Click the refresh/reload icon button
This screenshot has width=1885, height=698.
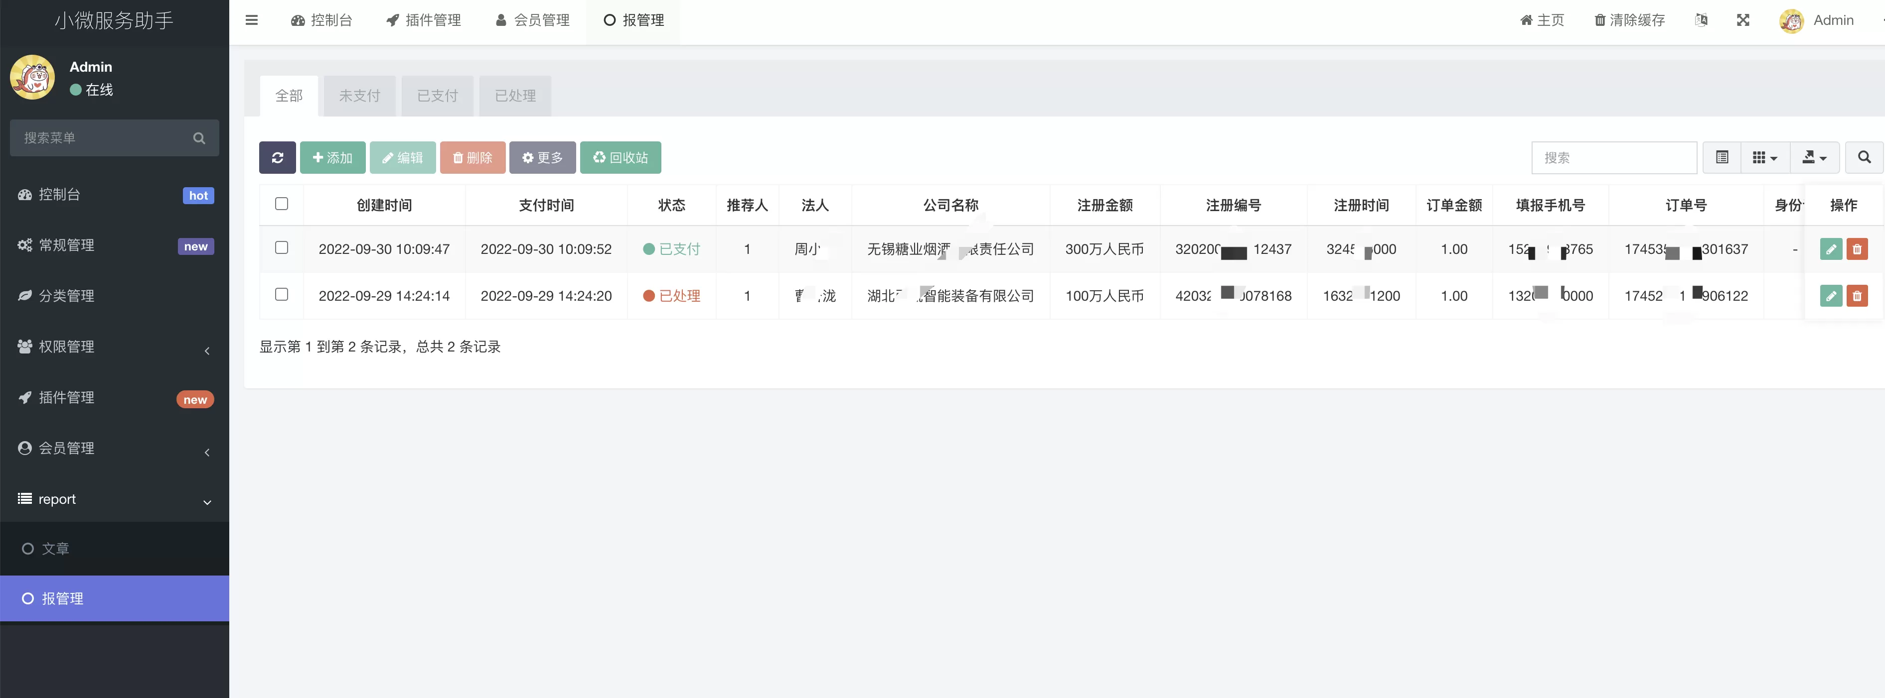pyautogui.click(x=278, y=157)
